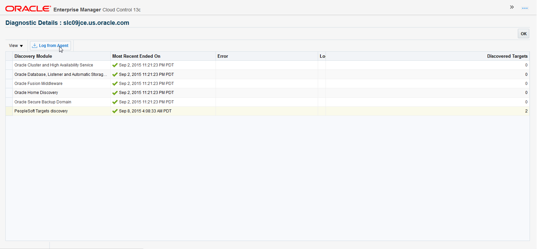Expand the double-chevron menu at top right
Screen dimensions: 537x249
(512, 7)
